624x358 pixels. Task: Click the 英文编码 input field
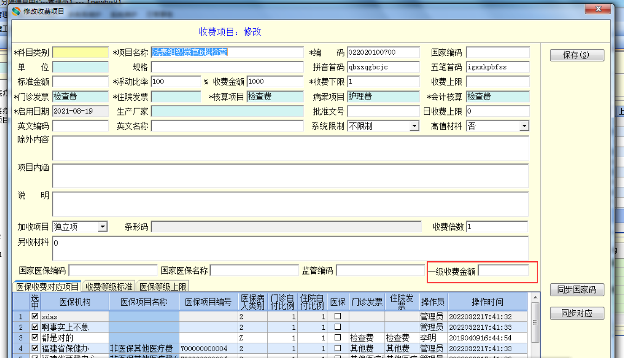(x=80, y=126)
